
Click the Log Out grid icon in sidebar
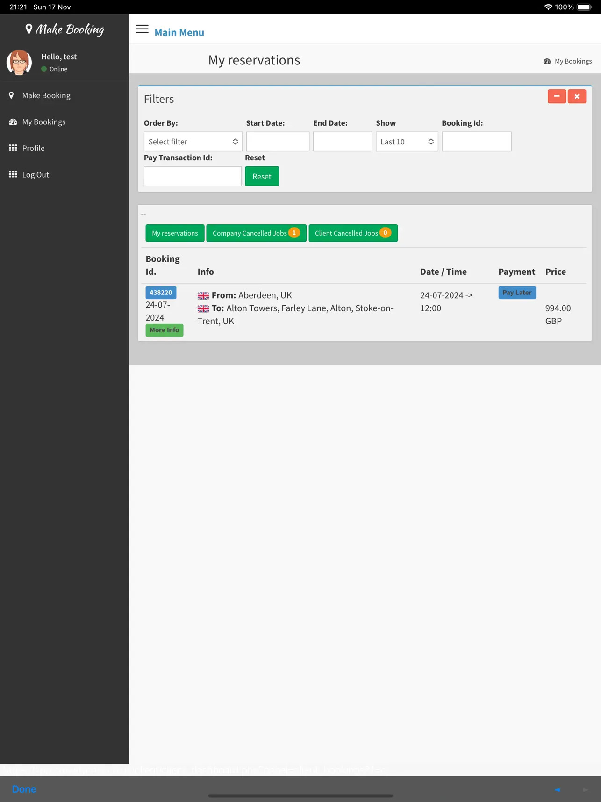pyautogui.click(x=13, y=174)
